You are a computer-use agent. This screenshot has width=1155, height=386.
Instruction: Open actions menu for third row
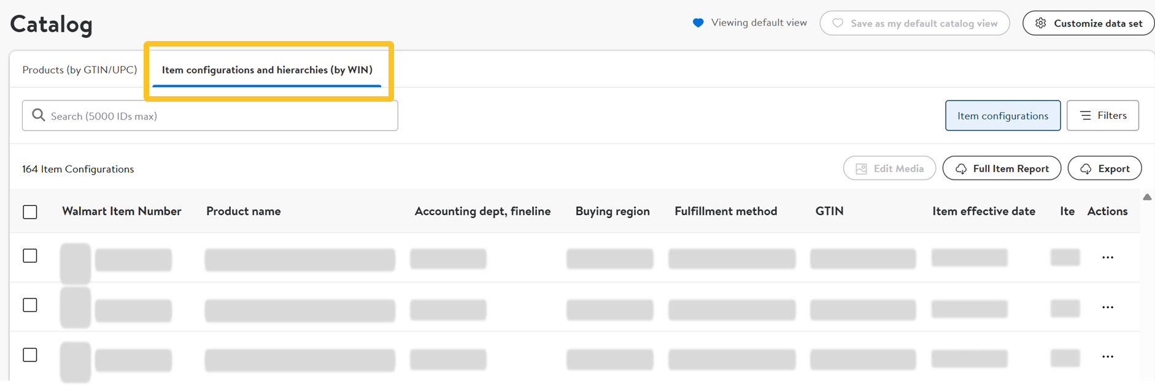(1108, 357)
